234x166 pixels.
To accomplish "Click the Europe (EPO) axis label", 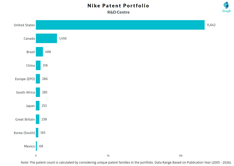I will click(x=25, y=79).
